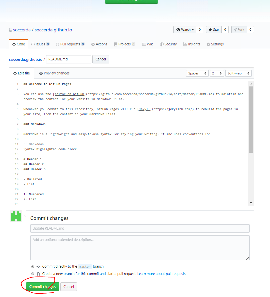Click the Wiki tab book icon
The height and width of the screenshot is (297, 270).
pos(144,44)
